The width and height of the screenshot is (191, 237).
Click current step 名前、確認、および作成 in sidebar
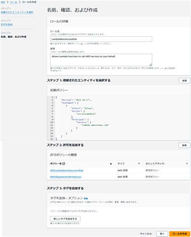pos(13,37)
